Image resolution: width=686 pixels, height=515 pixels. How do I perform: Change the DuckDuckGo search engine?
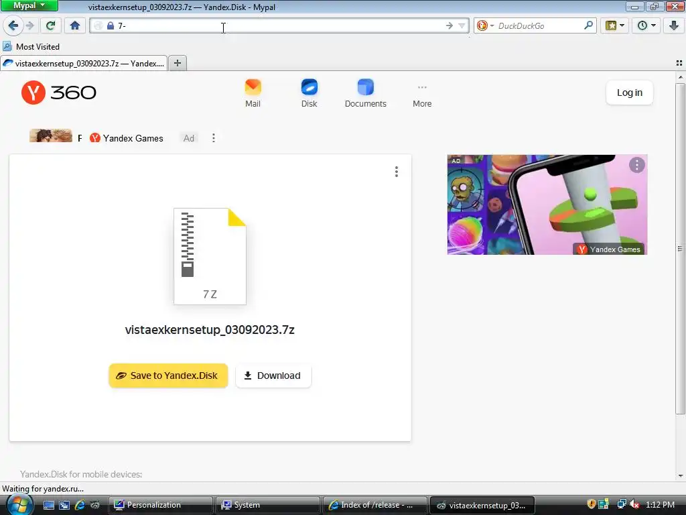click(x=485, y=26)
